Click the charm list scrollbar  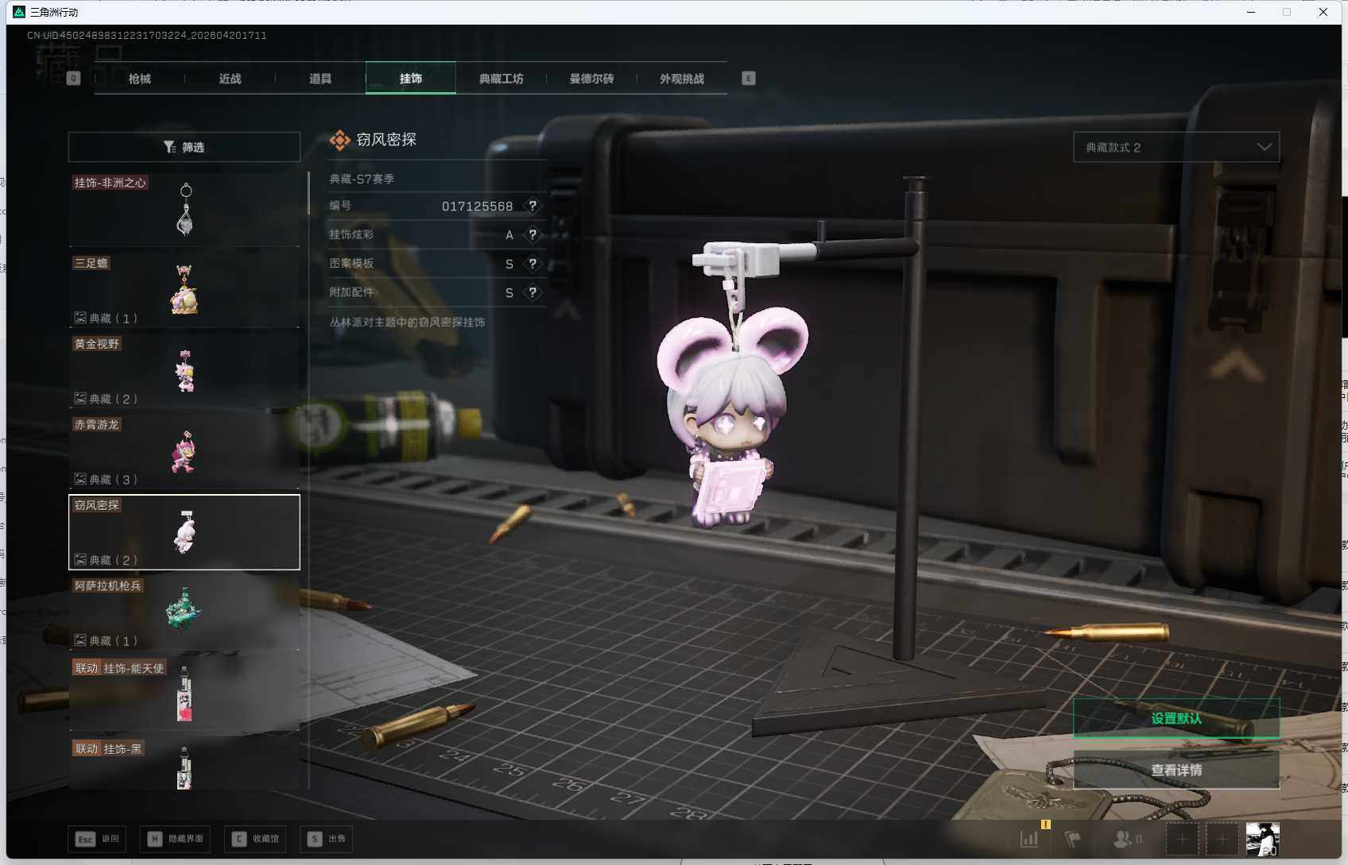tap(308, 193)
